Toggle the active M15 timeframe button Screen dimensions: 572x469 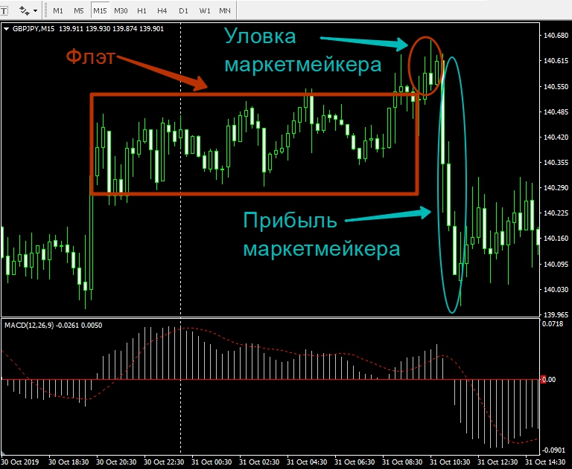click(100, 10)
